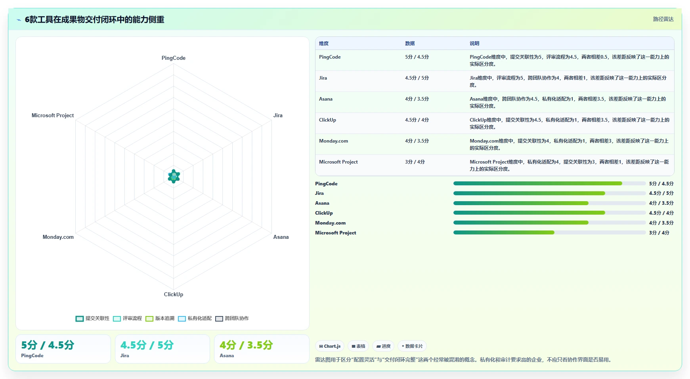Click the Asana progress bar
The width and height of the screenshot is (690, 379).
549,203
